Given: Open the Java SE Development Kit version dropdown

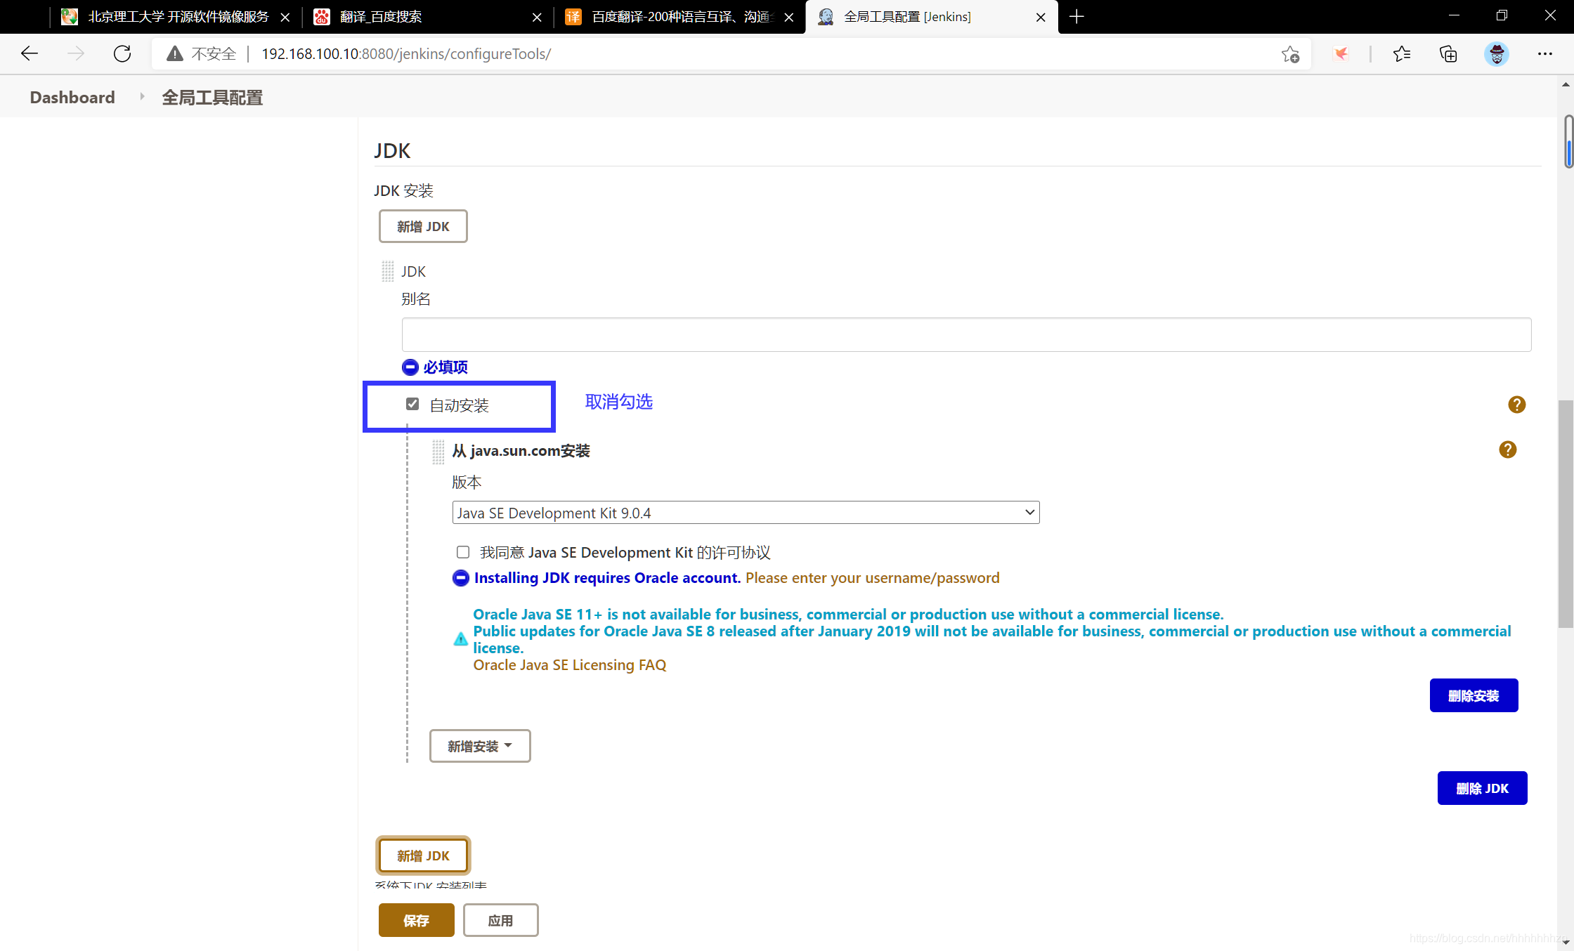Looking at the screenshot, I should pyautogui.click(x=746, y=513).
